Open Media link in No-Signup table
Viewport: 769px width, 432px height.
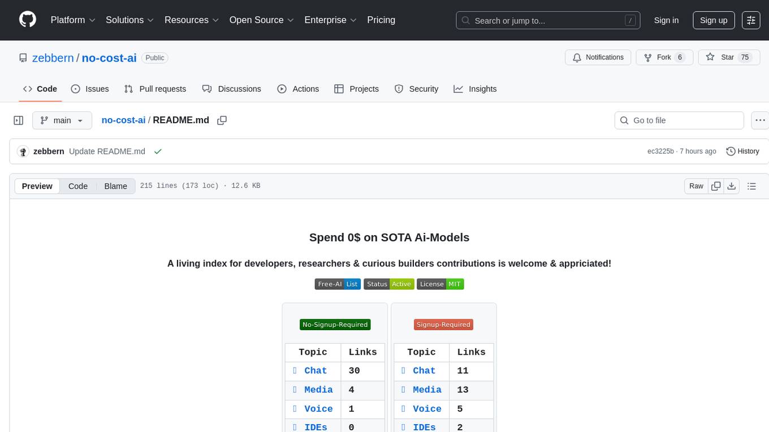[x=318, y=390]
